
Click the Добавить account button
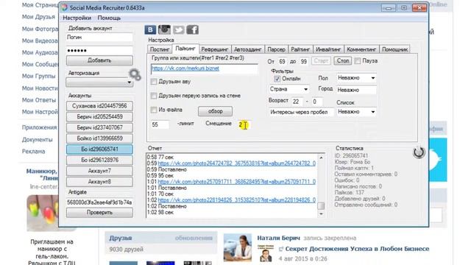click(99, 60)
